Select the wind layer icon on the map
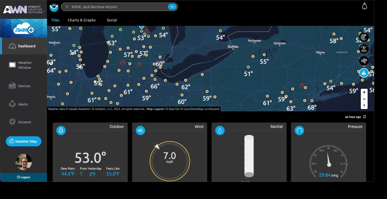387x199 pixels. (x=364, y=61)
